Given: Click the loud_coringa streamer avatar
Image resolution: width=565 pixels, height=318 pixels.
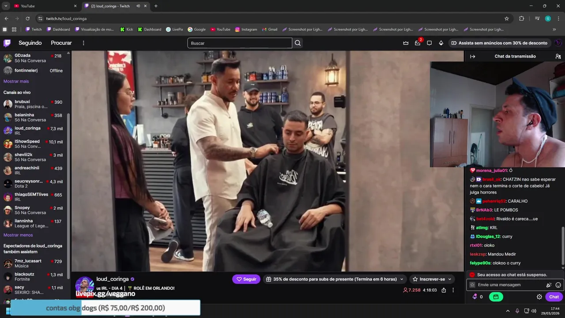Looking at the screenshot, I should click(x=84, y=285).
